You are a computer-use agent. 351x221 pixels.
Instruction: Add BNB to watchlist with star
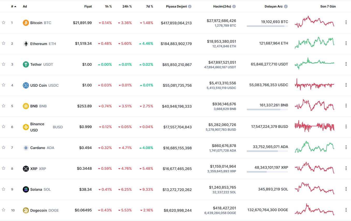point(4,106)
